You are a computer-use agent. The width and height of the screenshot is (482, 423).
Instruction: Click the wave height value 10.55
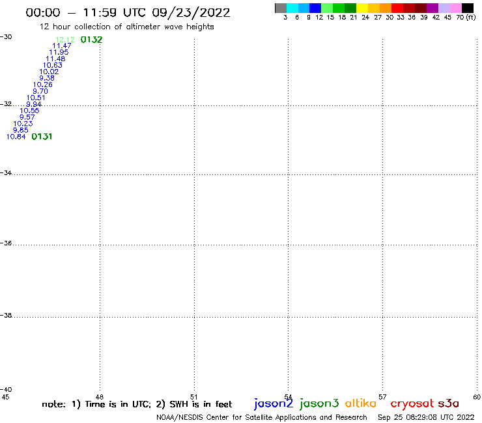pos(29,111)
